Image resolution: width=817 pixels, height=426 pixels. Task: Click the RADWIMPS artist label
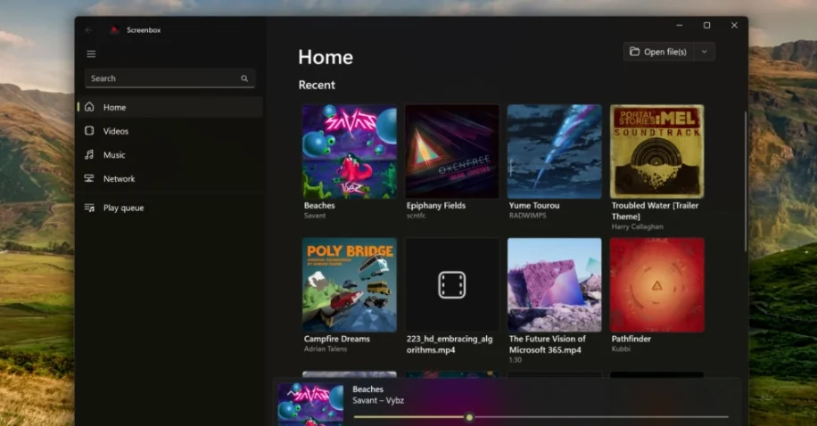[528, 216]
